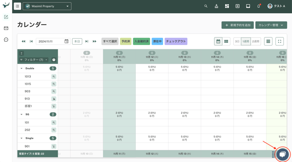This screenshot has height=162, width=292.
Task: Jump back with the double-left arrow
Action: pos(23,41)
